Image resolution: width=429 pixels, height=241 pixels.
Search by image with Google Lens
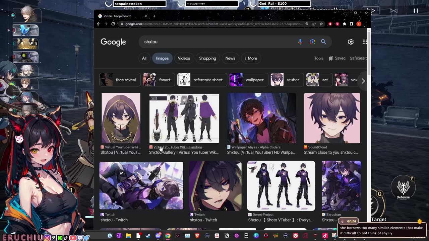[x=312, y=42]
